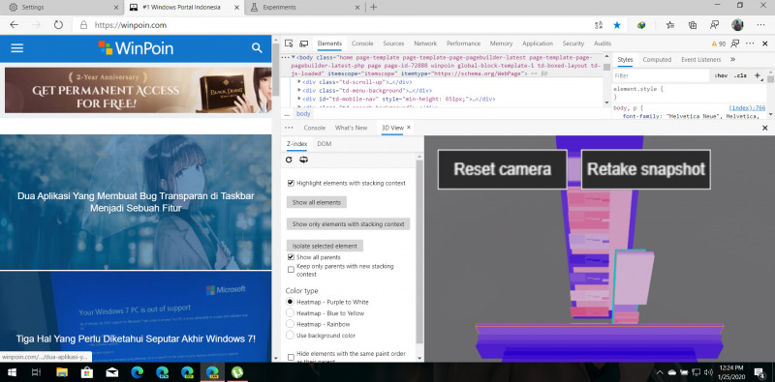This screenshot has height=382, width=775.
Task: Select Heatmap - Blue to Yellow
Action: coord(290,313)
